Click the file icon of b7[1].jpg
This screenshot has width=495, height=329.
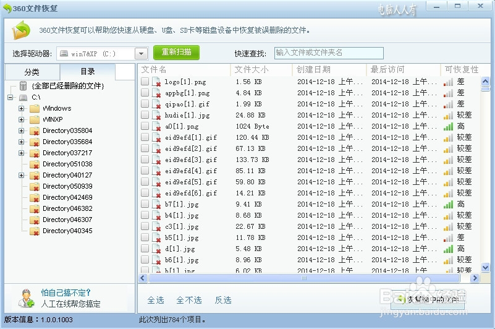pyautogui.click(x=156, y=204)
